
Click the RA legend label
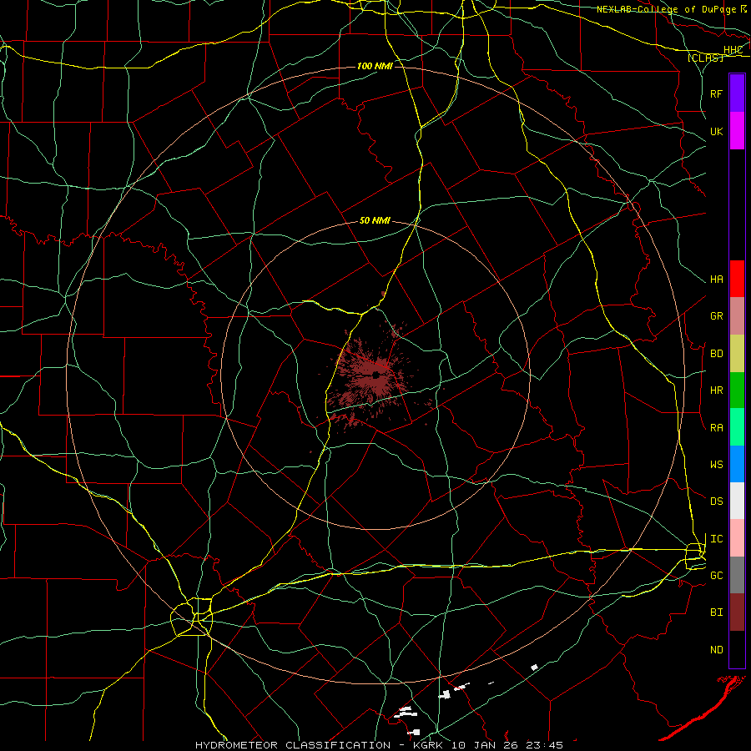[x=716, y=427]
